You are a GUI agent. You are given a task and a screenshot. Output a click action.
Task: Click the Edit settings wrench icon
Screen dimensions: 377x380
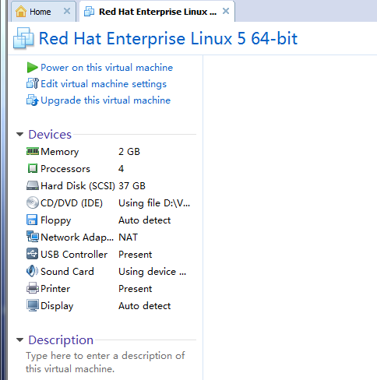(x=33, y=83)
